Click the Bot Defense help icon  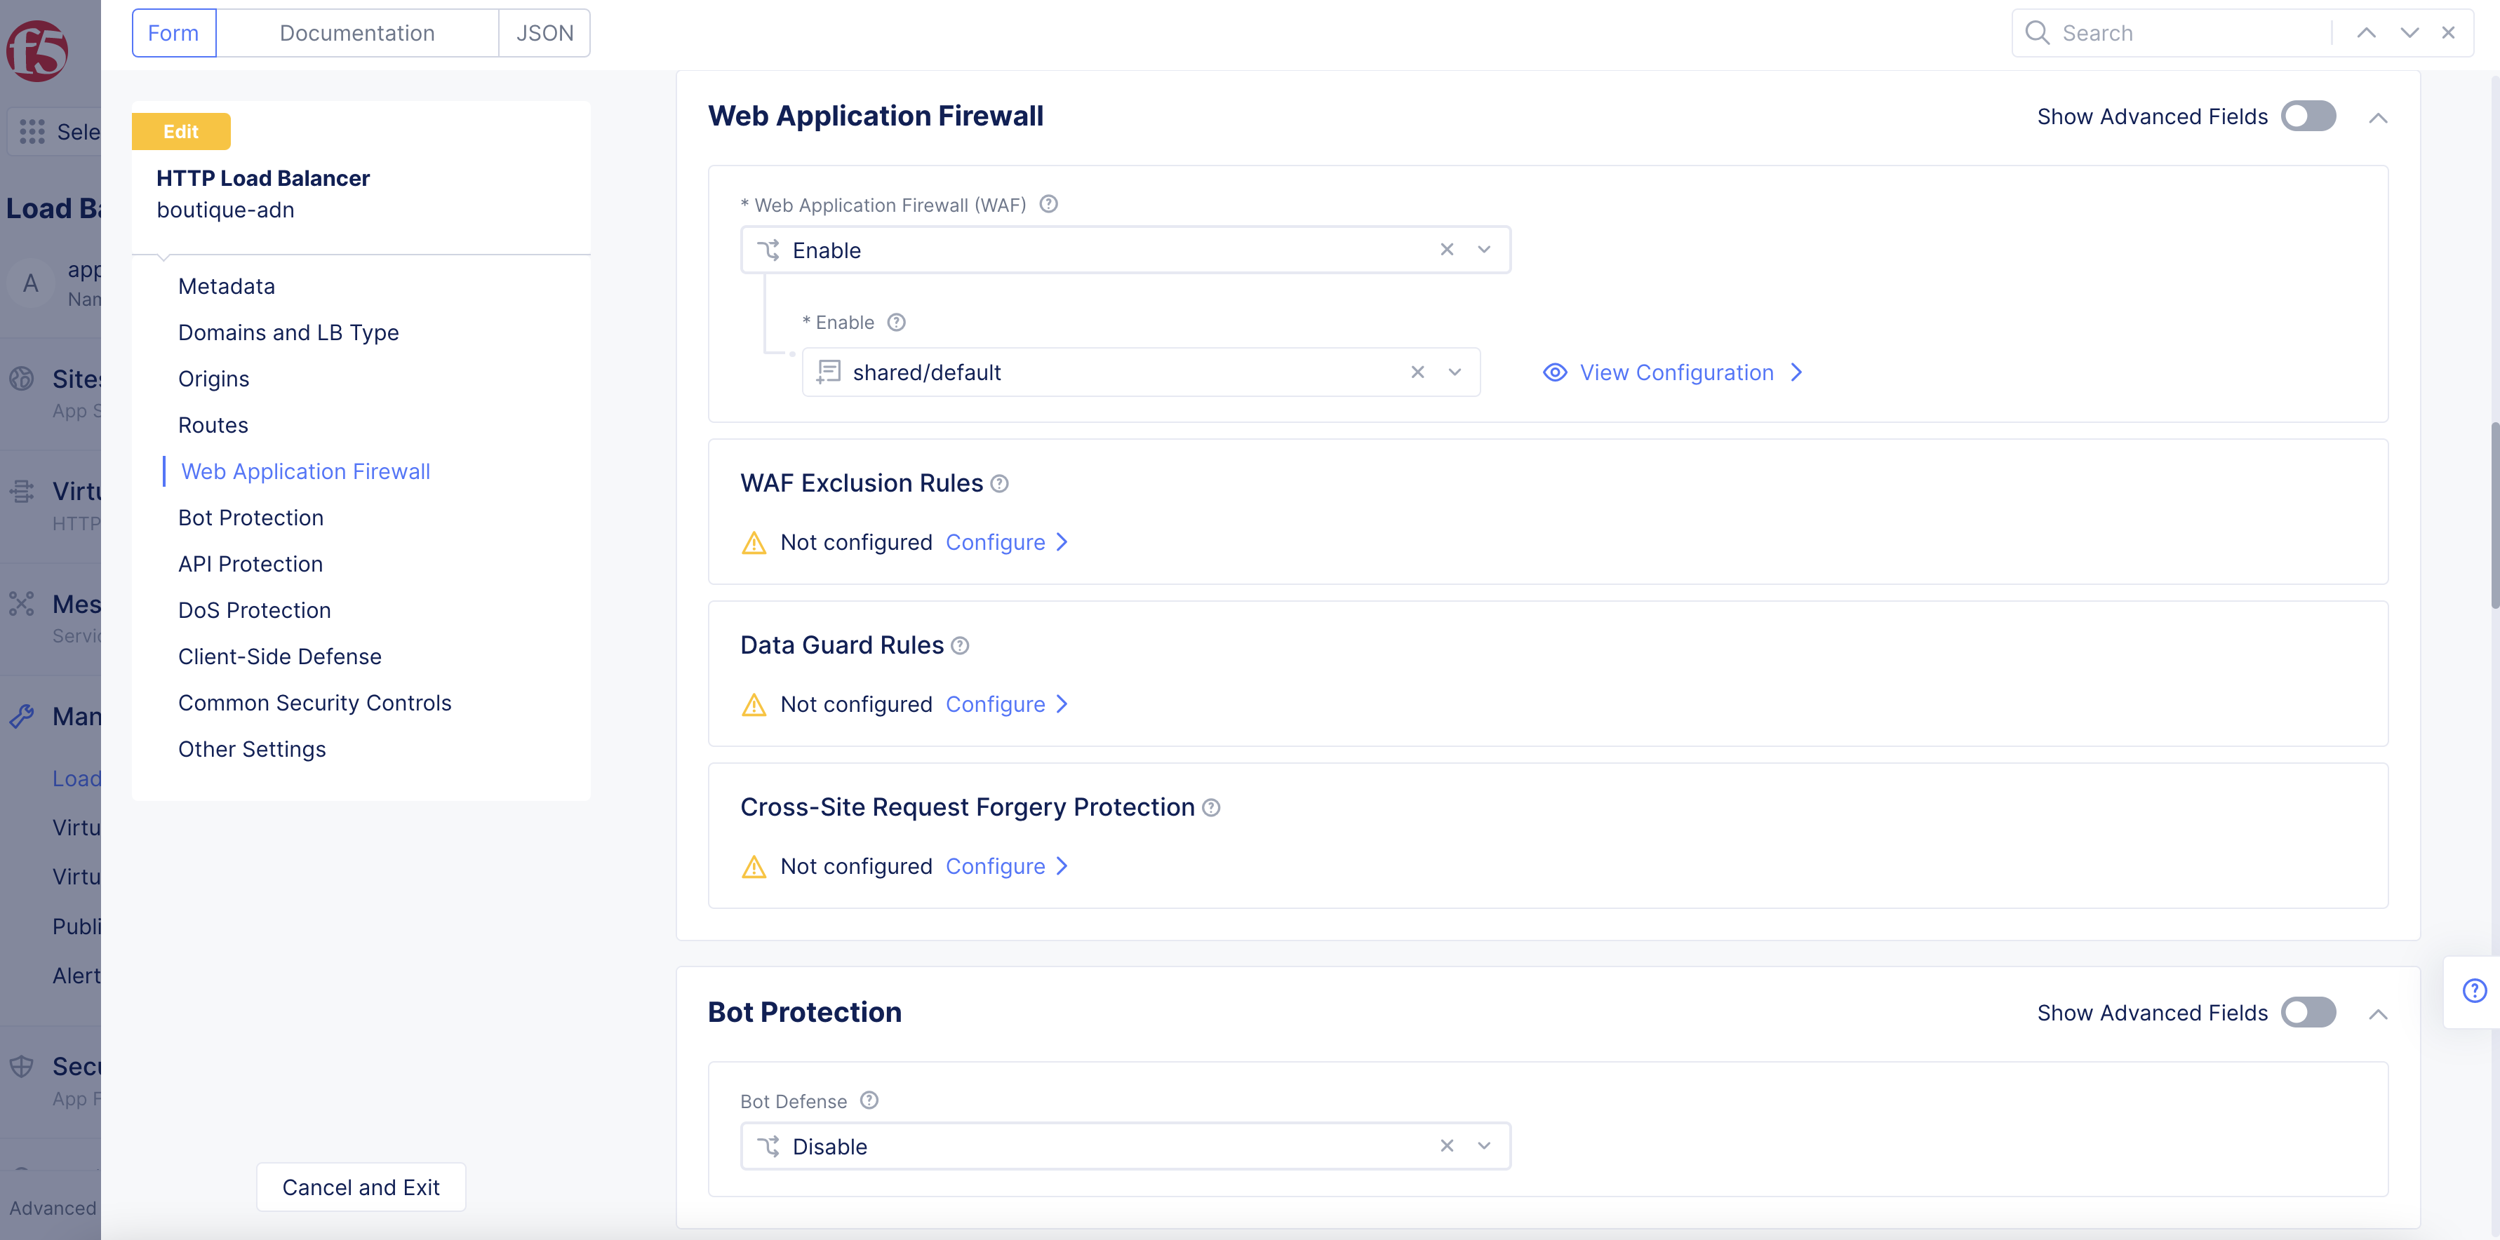[869, 1100]
